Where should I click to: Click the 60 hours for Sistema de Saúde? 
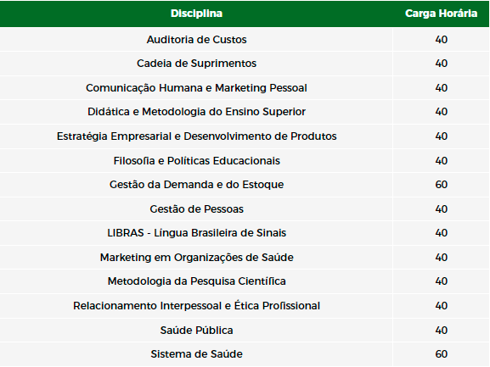coord(442,354)
